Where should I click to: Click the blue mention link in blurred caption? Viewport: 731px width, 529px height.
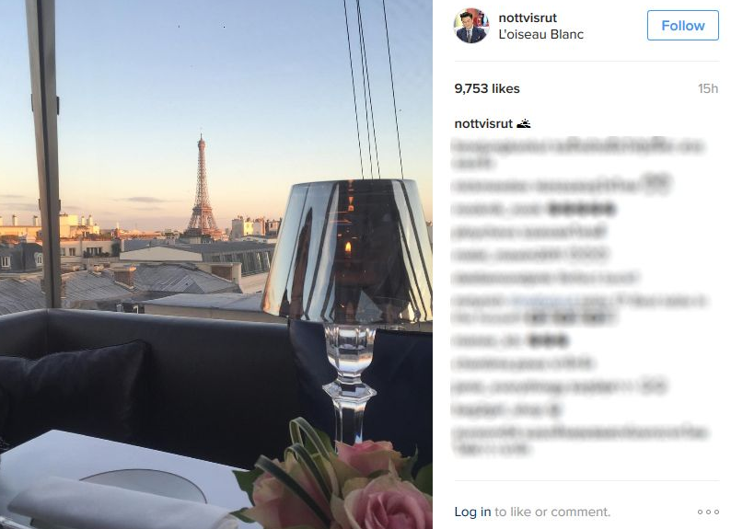point(540,301)
